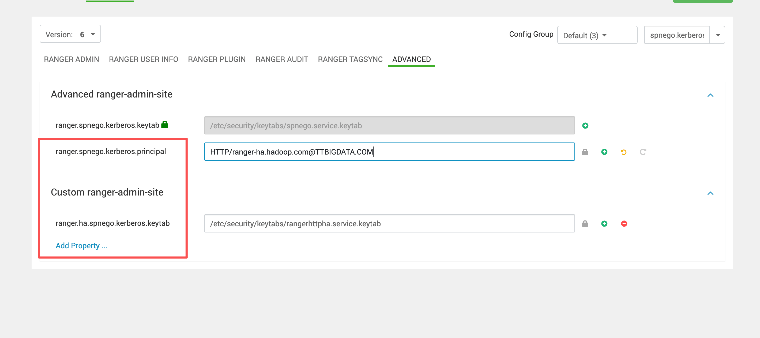The height and width of the screenshot is (338, 760).
Task: Click green lock icon beside ranger.spnego.kerberos.keytab
Action: point(165,125)
